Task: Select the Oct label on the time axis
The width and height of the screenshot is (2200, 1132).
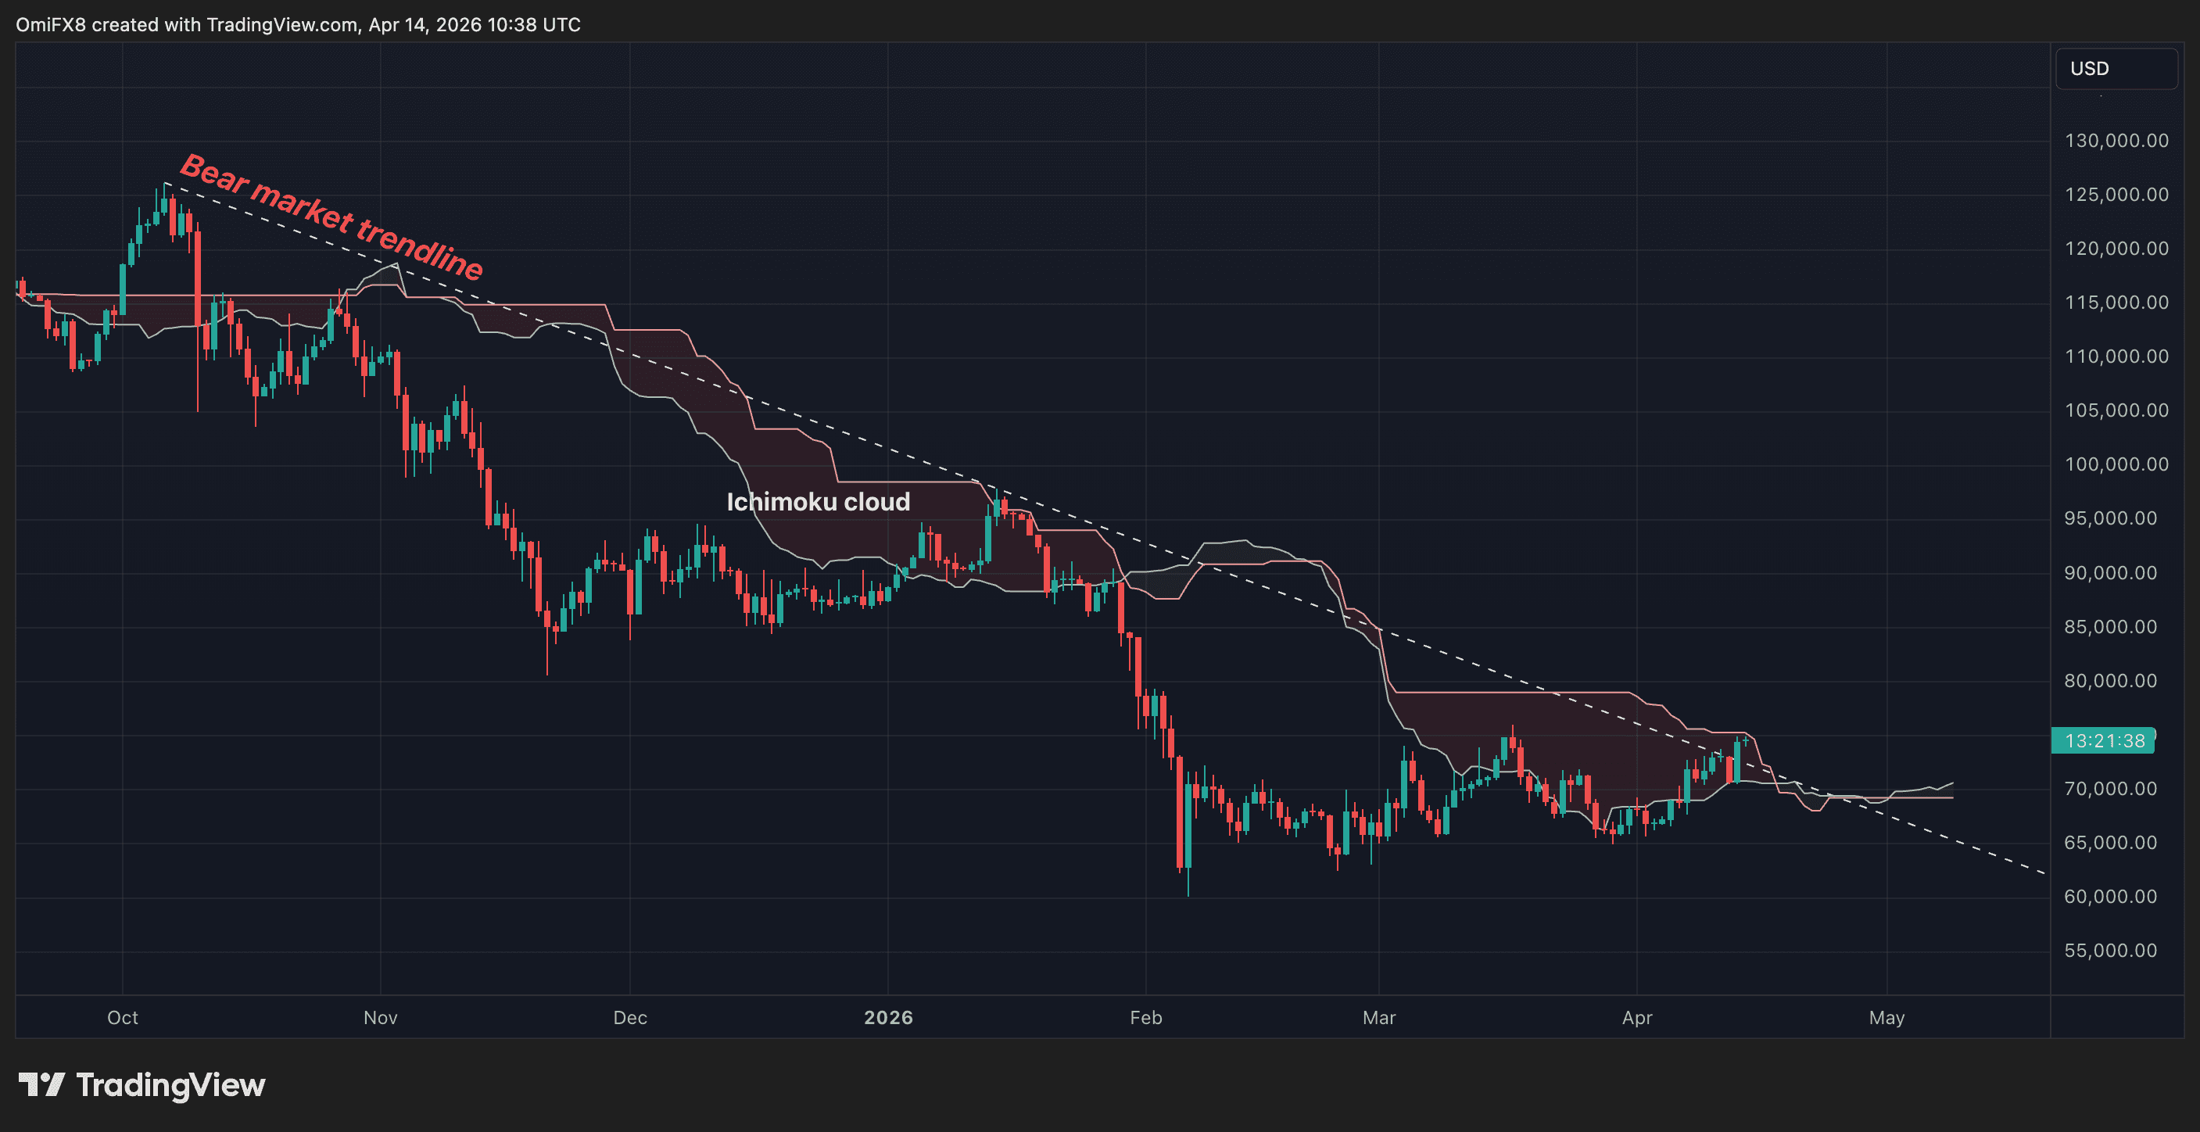Action: (121, 1018)
